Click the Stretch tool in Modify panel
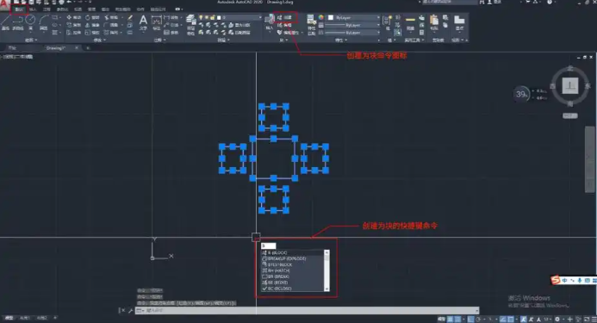Screen dimensions: 597x323 click(x=73, y=33)
